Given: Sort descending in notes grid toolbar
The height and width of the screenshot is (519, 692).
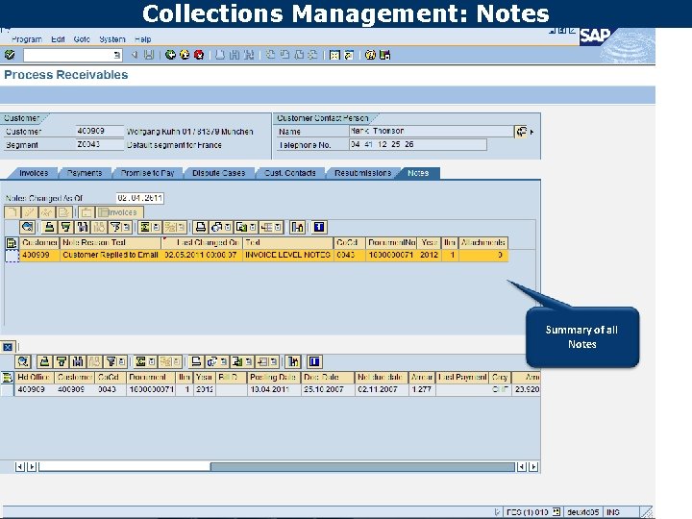Looking at the screenshot, I should [x=65, y=227].
